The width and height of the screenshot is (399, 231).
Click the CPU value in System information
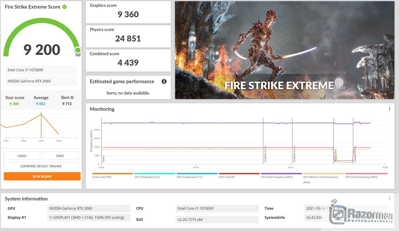point(218,208)
